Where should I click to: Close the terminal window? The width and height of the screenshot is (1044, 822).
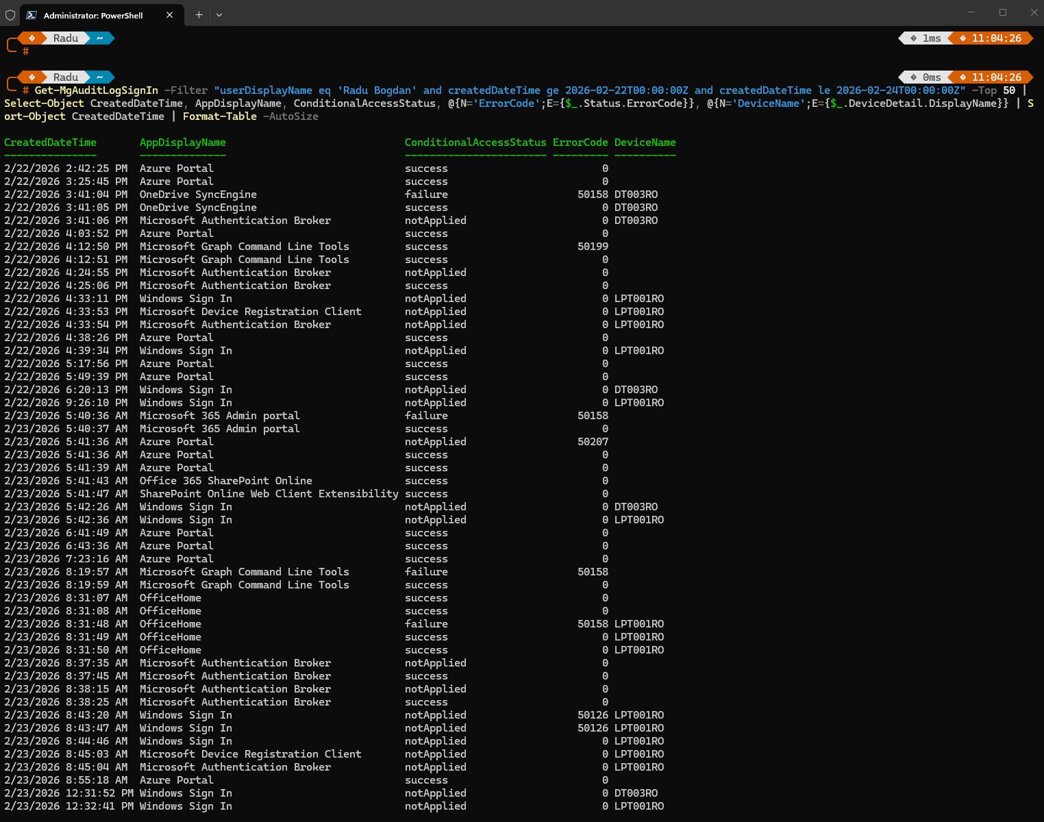click(x=1034, y=12)
